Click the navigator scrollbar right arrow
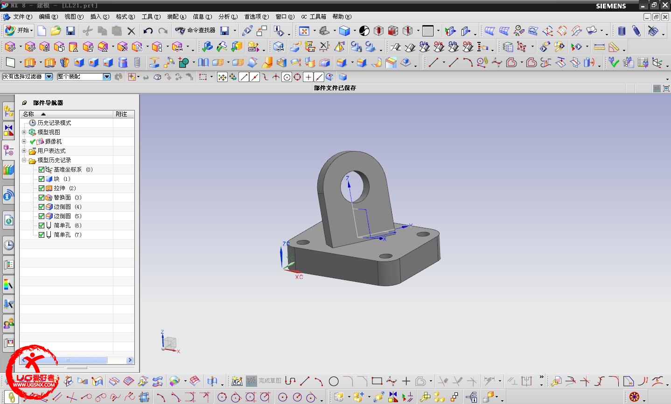The width and height of the screenshot is (671, 404). pyautogui.click(x=130, y=360)
